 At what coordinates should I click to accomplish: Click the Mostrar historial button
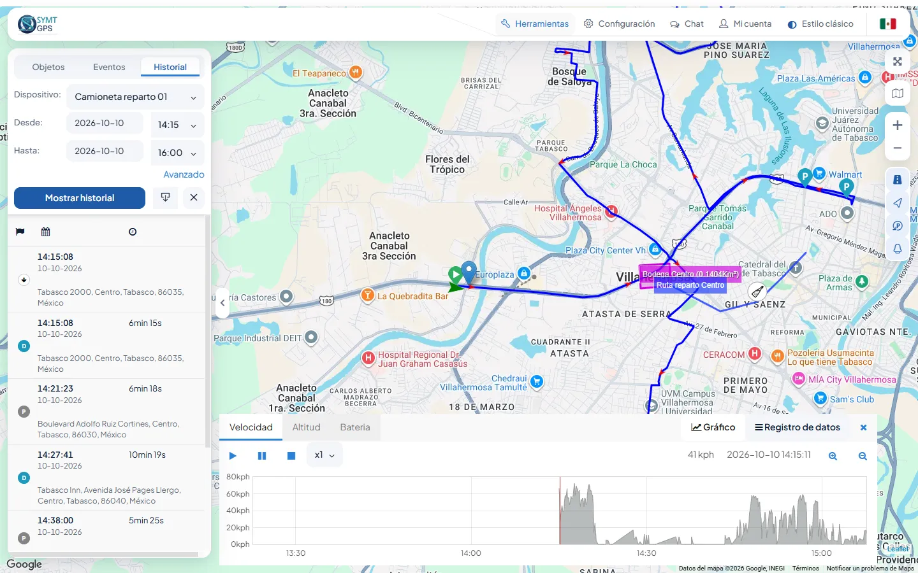click(x=80, y=198)
